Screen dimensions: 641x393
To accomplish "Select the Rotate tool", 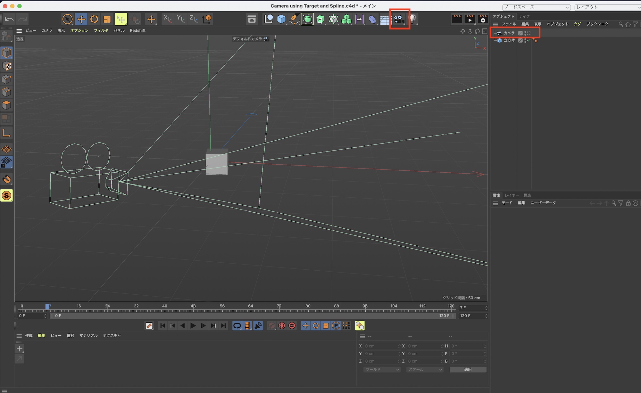I will point(94,19).
